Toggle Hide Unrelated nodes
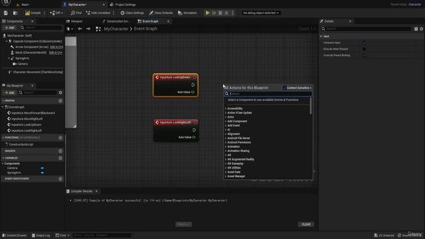 (x=98, y=13)
